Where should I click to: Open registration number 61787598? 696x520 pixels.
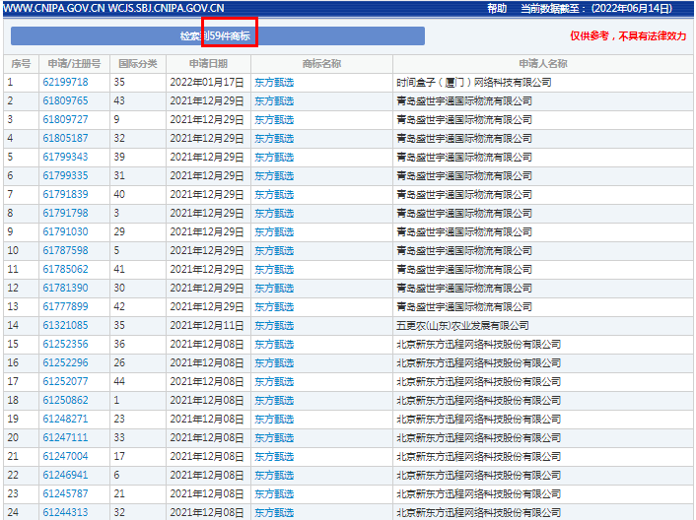coord(65,250)
